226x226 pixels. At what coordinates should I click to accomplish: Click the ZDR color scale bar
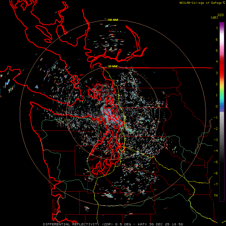[222, 111]
